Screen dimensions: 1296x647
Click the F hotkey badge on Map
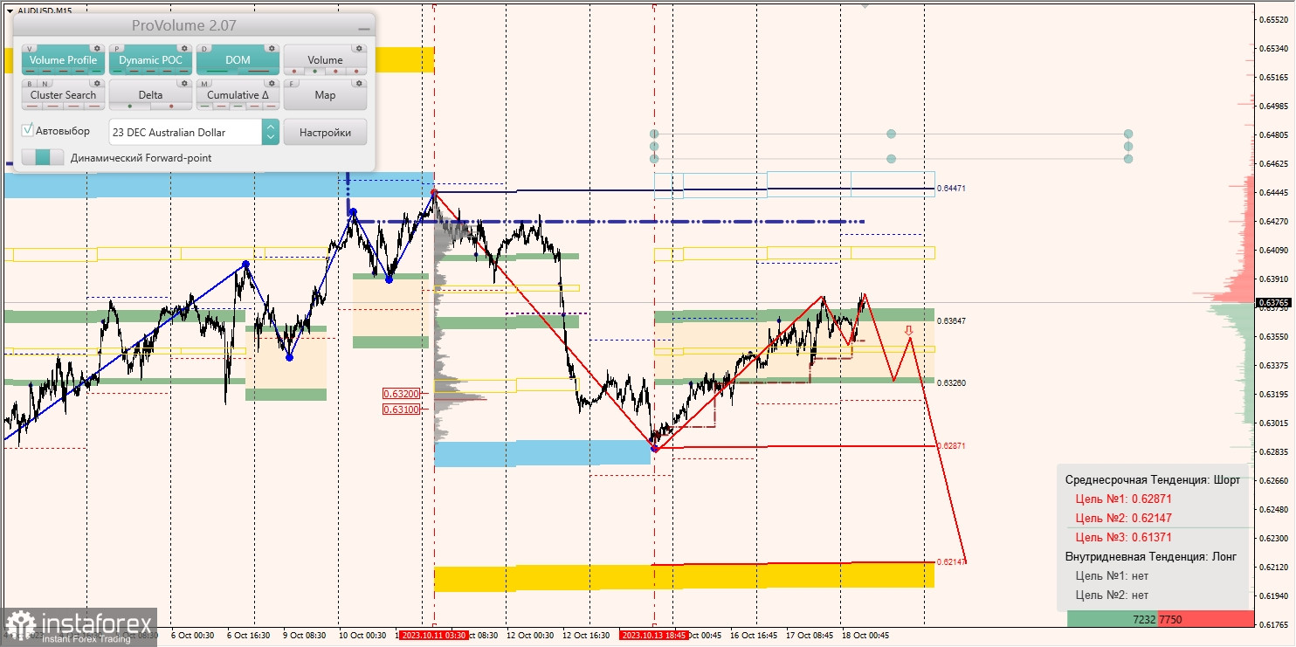[x=292, y=84]
